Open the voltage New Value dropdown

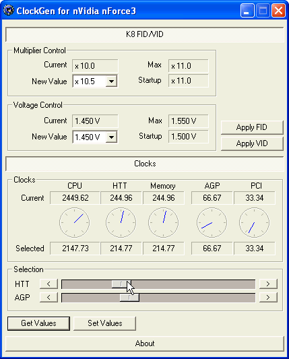[x=112, y=137]
